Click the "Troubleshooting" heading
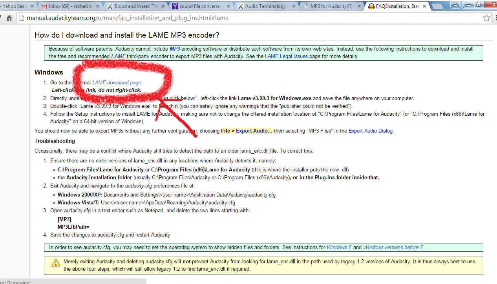 coord(55,141)
